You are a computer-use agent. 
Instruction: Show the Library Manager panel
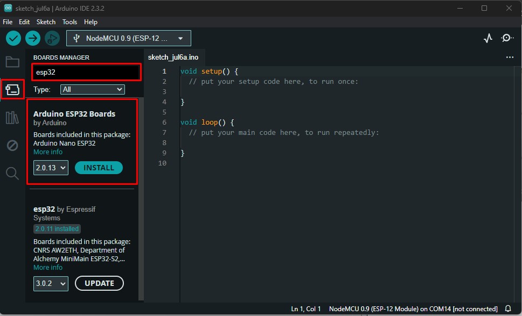(12, 117)
